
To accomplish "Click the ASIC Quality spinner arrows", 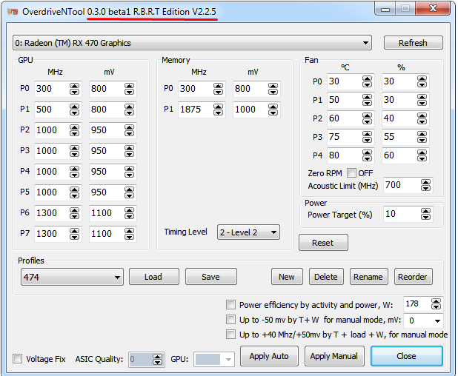I will tap(157, 360).
